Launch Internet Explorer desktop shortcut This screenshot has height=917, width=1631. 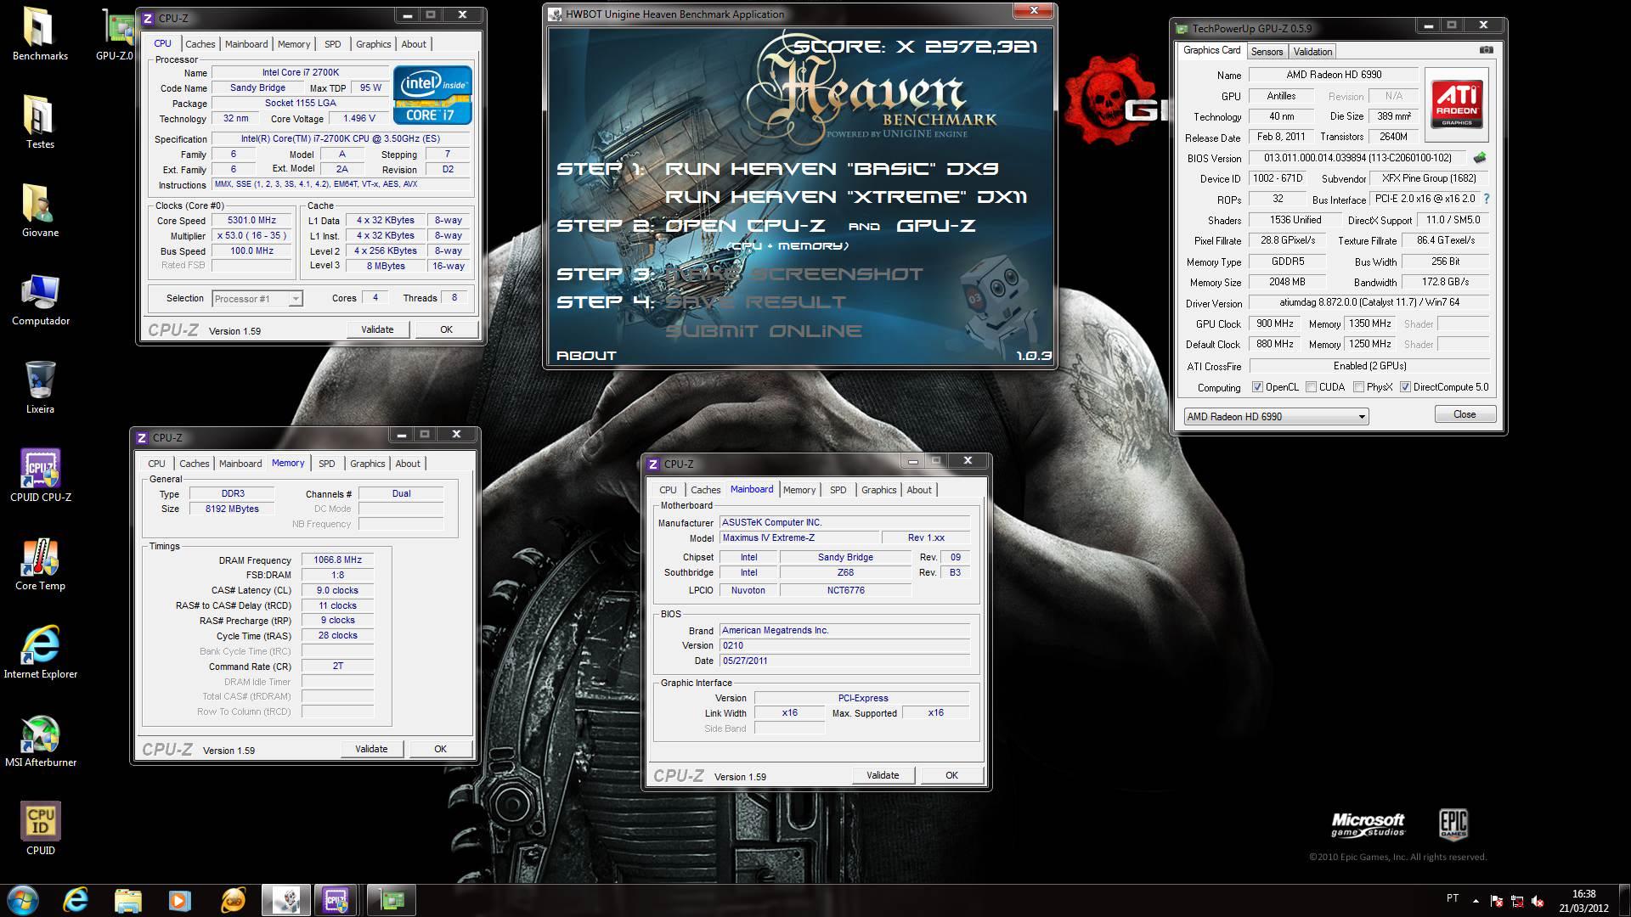[x=40, y=652]
